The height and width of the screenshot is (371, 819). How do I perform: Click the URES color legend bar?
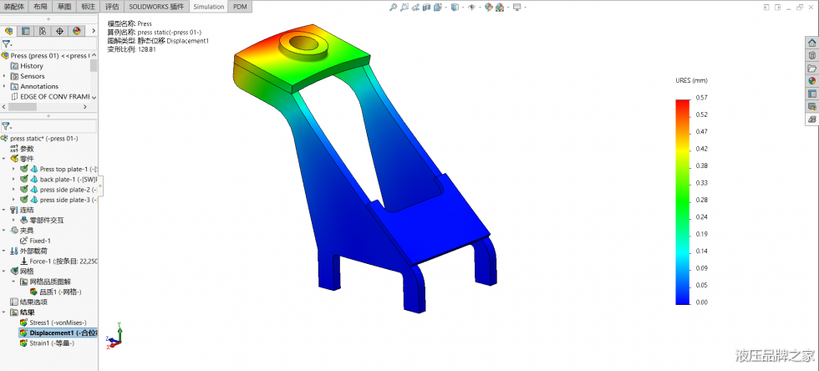point(682,201)
